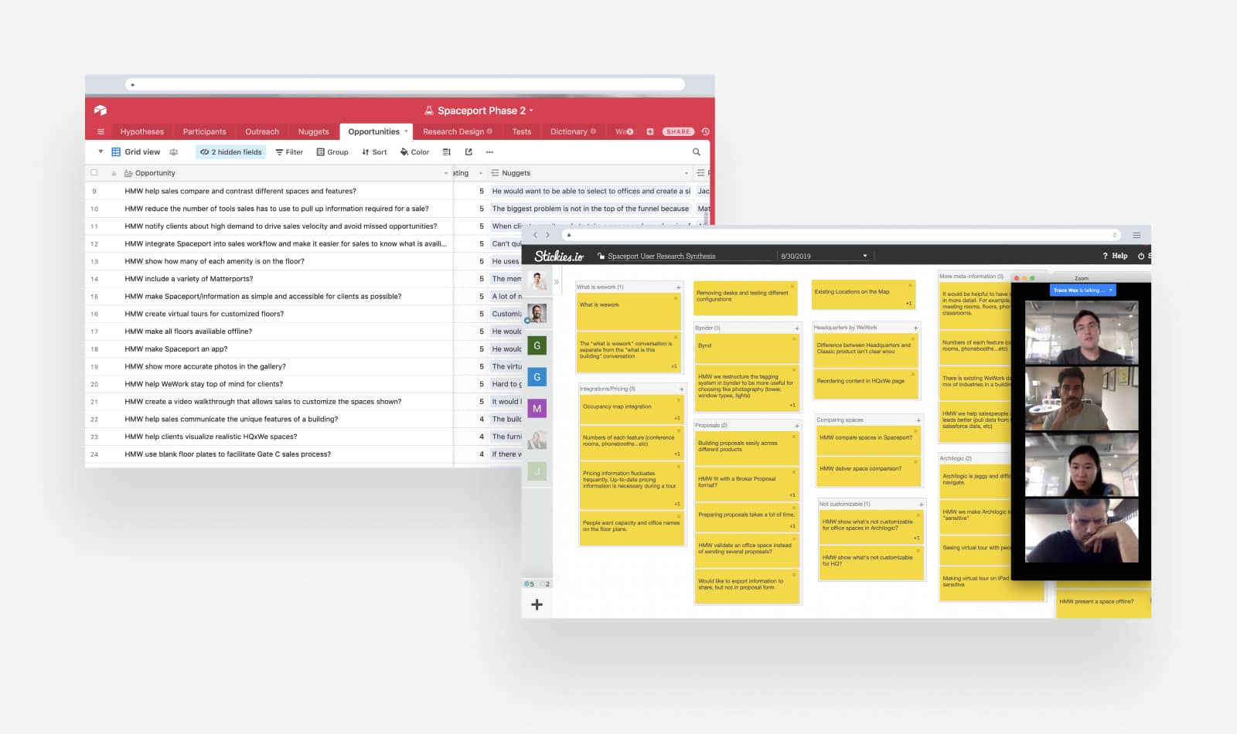Switch to the Tests tab
The width and height of the screenshot is (1237, 734).
pyautogui.click(x=522, y=132)
